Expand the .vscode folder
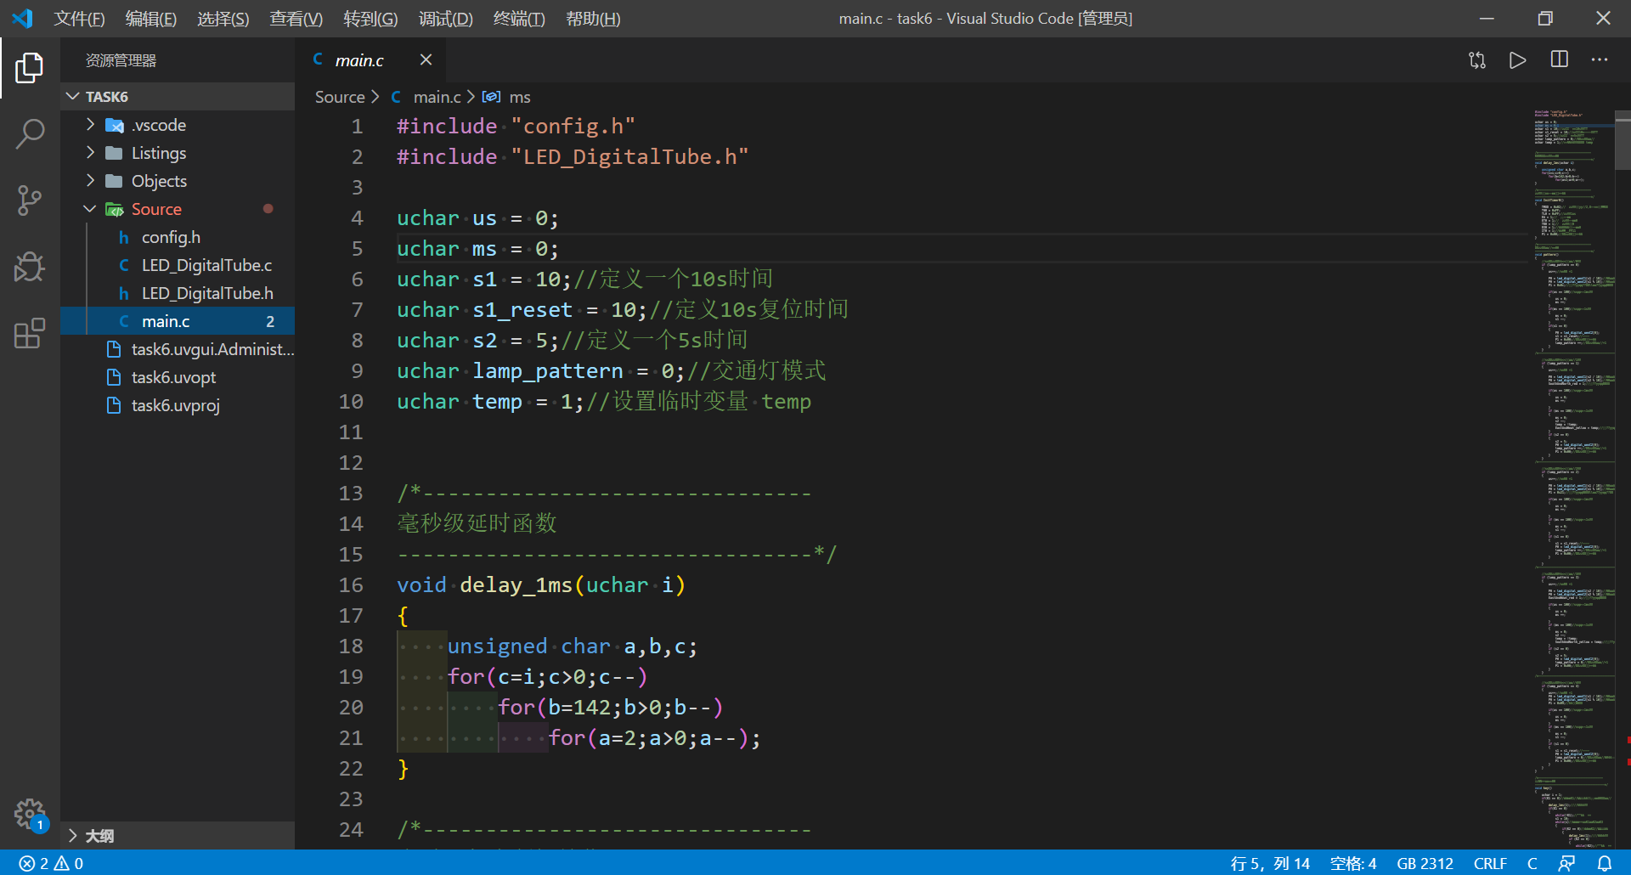Screen dimensions: 1631x875 point(90,125)
